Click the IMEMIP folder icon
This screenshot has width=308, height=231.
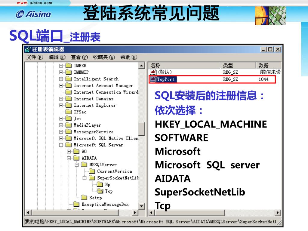[68, 72]
